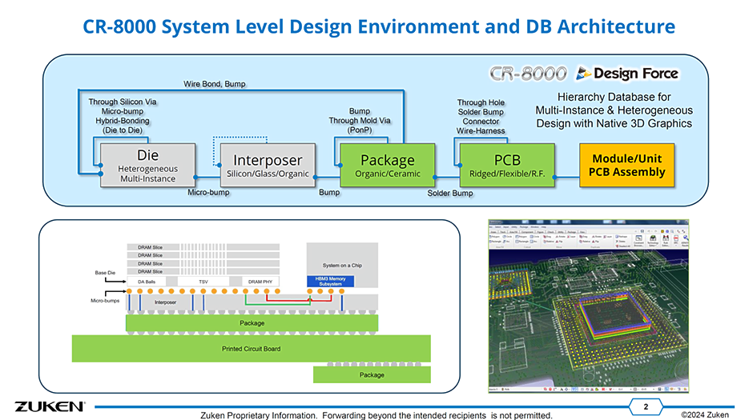Click the 'Heterogeneous Multi-Instance' text in Die
The width and height of the screenshot is (753, 420).
[148, 174]
